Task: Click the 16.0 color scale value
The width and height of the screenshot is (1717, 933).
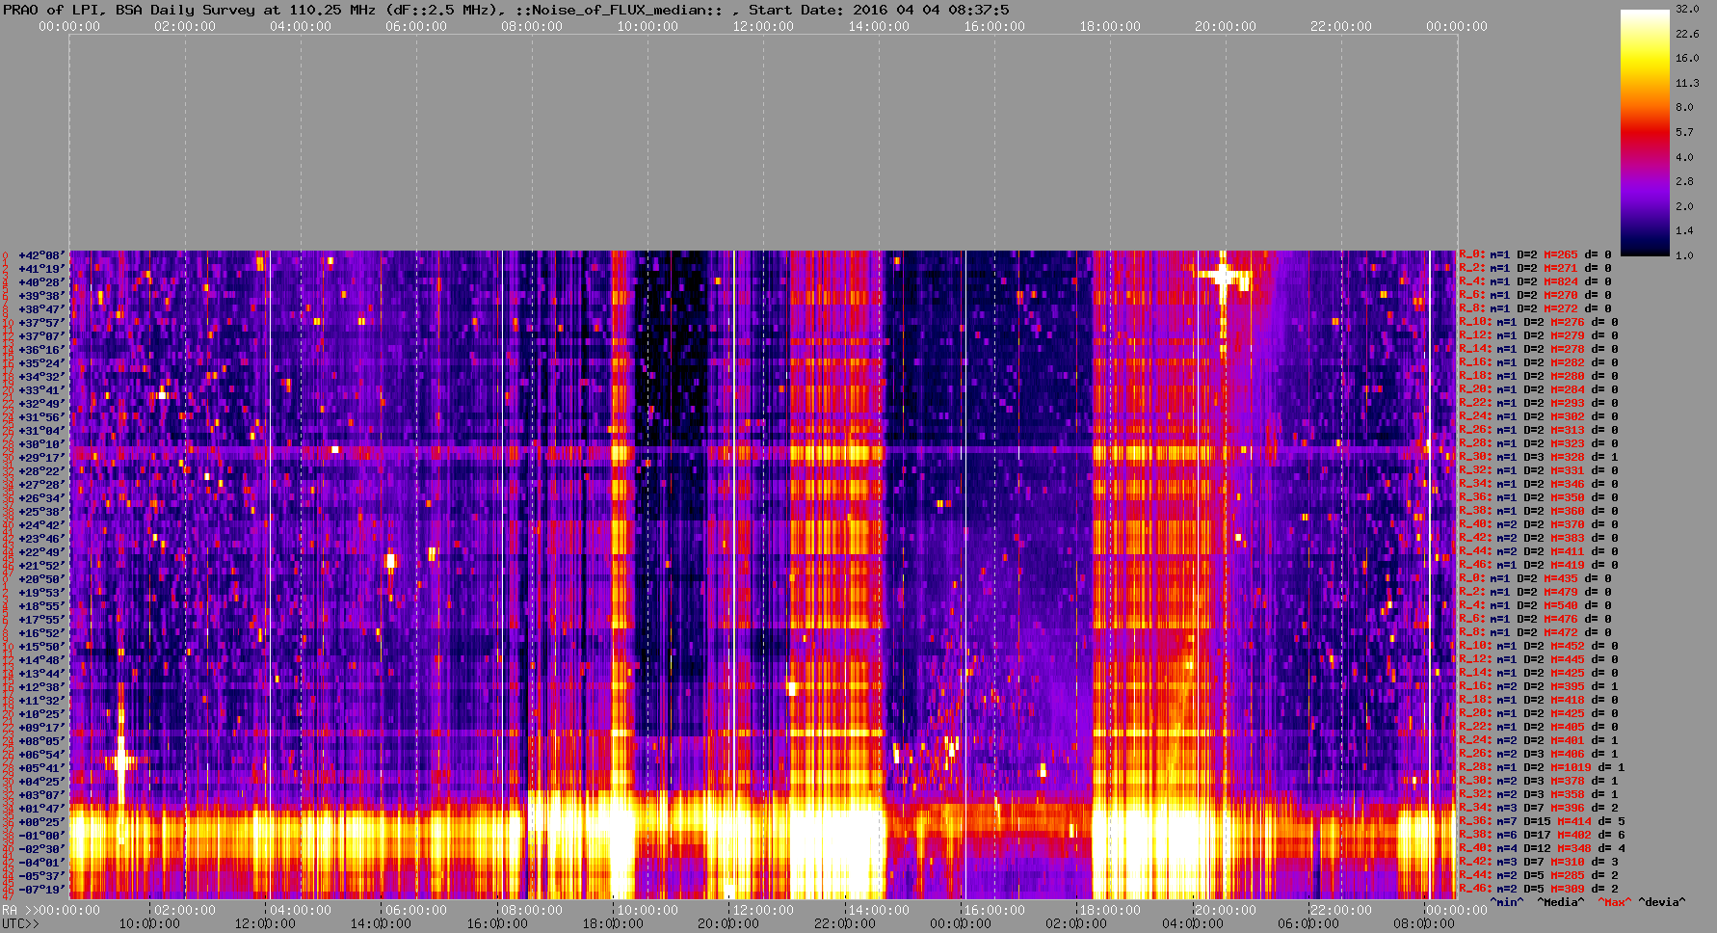Action: 1687,58
